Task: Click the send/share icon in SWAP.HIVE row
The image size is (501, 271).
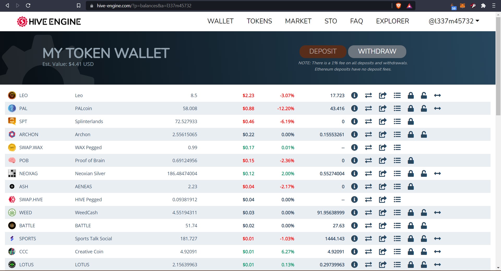Action: point(383,200)
